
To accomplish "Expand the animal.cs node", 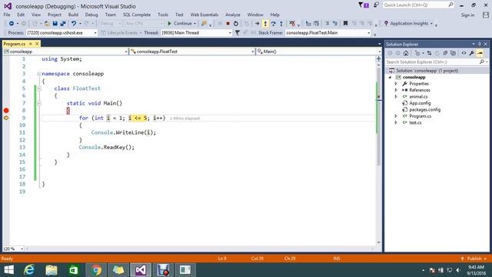I will pos(396,97).
